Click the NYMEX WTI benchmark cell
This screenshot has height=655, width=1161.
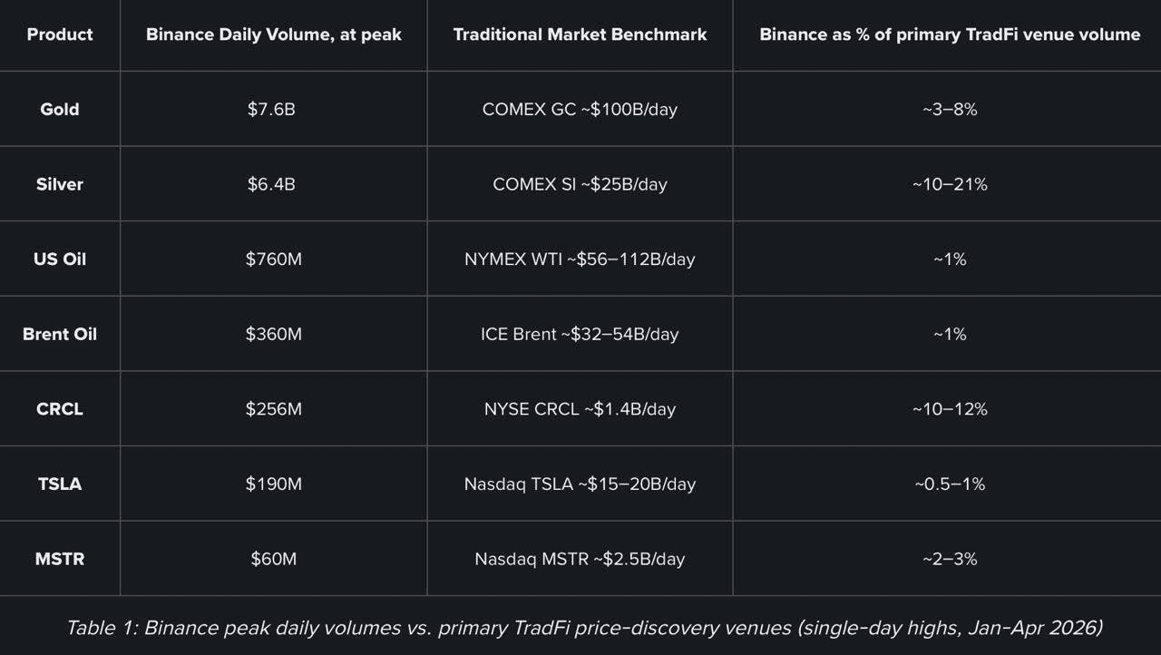(x=580, y=259)
